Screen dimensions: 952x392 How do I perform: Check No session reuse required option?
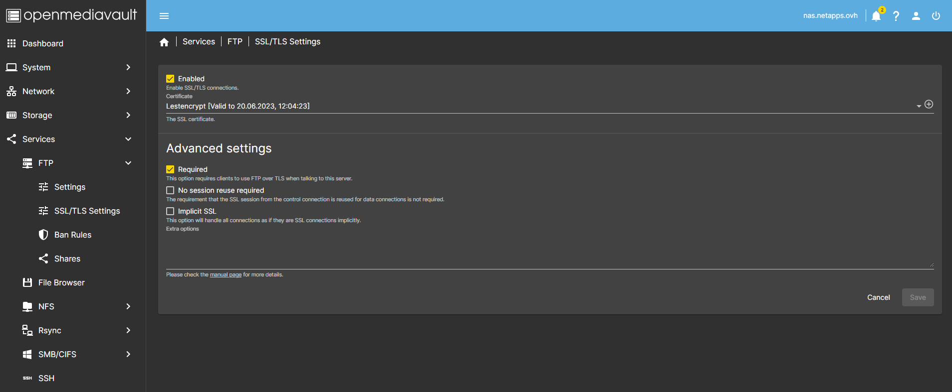point(170,190)
